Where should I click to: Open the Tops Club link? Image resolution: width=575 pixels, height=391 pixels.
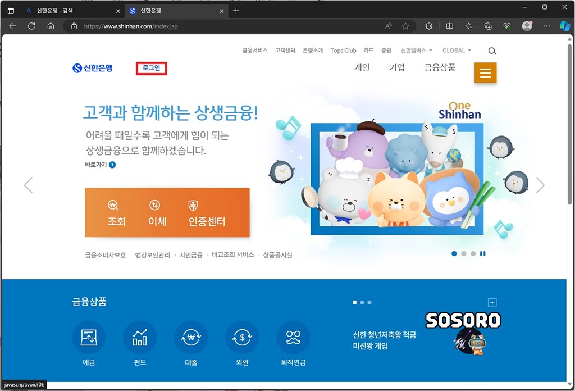[x=343, y=51]
